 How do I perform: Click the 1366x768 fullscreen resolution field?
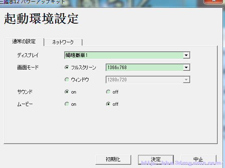pos(148,68)
